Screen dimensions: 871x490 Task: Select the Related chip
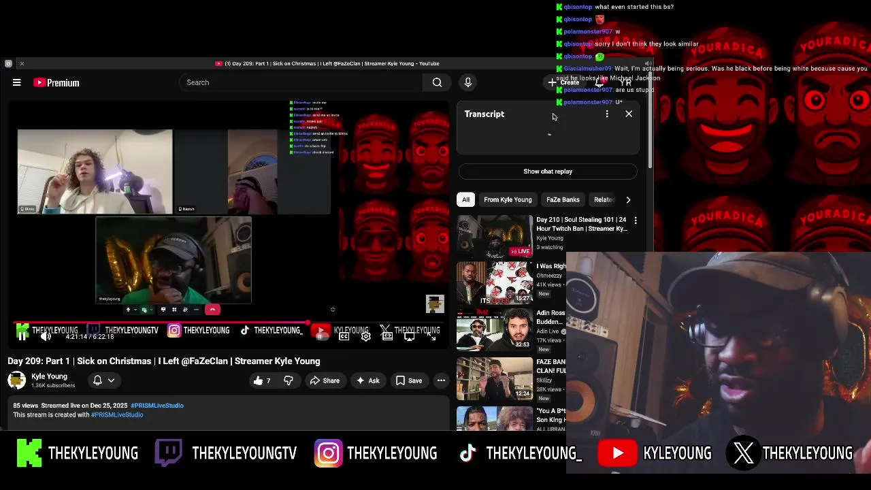604,199
